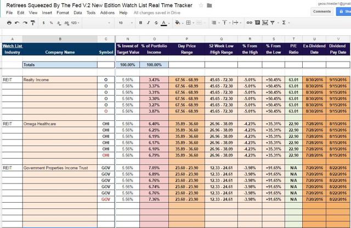Click the red GOV symbol cell

click(x=106, y=199)
